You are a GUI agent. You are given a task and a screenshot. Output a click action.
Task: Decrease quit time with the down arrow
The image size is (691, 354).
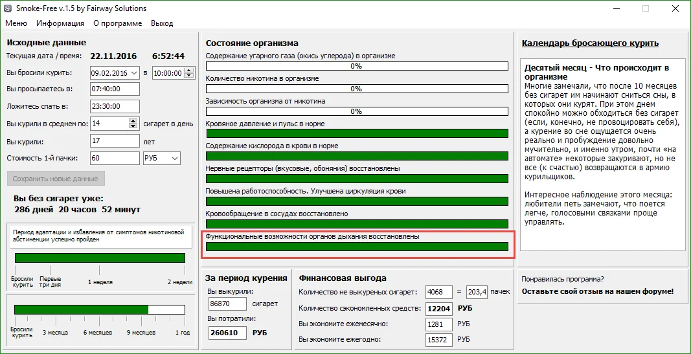[x=188, y=76]
